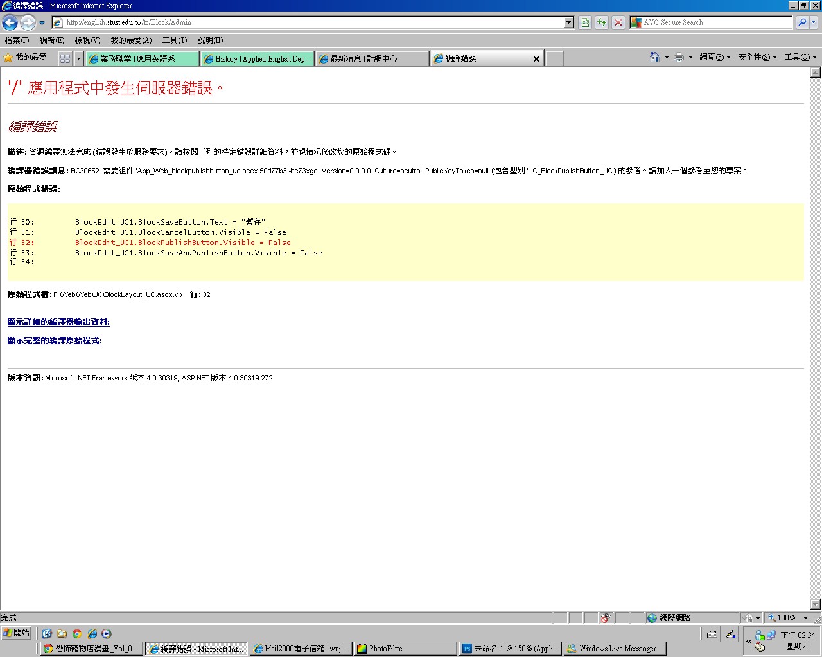The image size is (822, 657).
Task: Click the Home icon in command bar
Action: 654,57
